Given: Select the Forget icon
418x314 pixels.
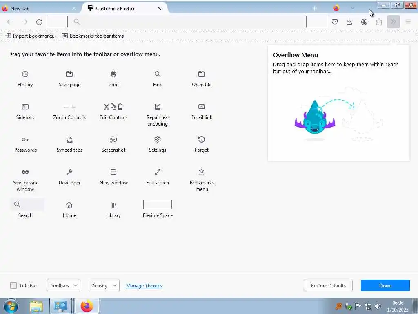Looking at the screenshot, I should 202,139.
